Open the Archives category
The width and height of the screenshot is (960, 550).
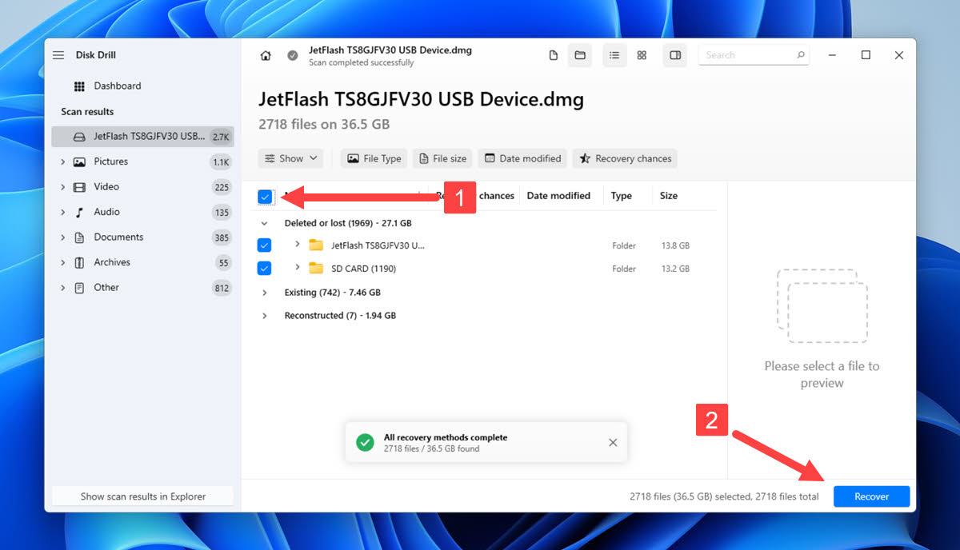point(112,262)
